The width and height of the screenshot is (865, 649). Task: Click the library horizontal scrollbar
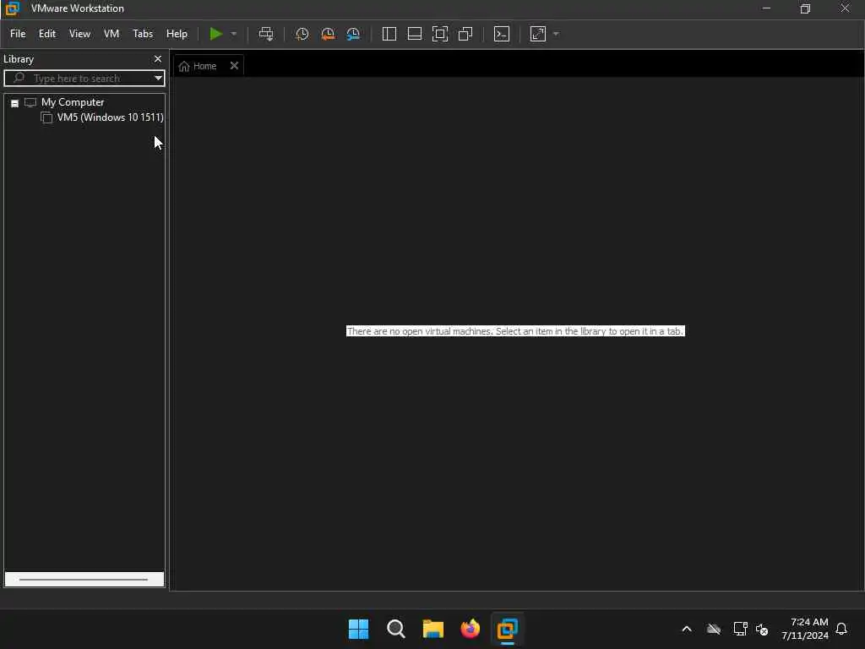[x=84, y=580]
